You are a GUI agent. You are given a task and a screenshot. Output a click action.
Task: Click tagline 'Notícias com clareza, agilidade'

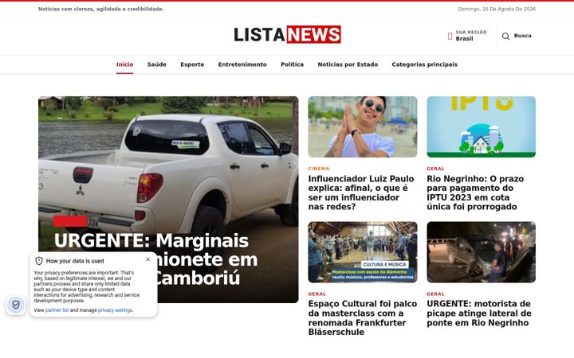coord(100,9)
